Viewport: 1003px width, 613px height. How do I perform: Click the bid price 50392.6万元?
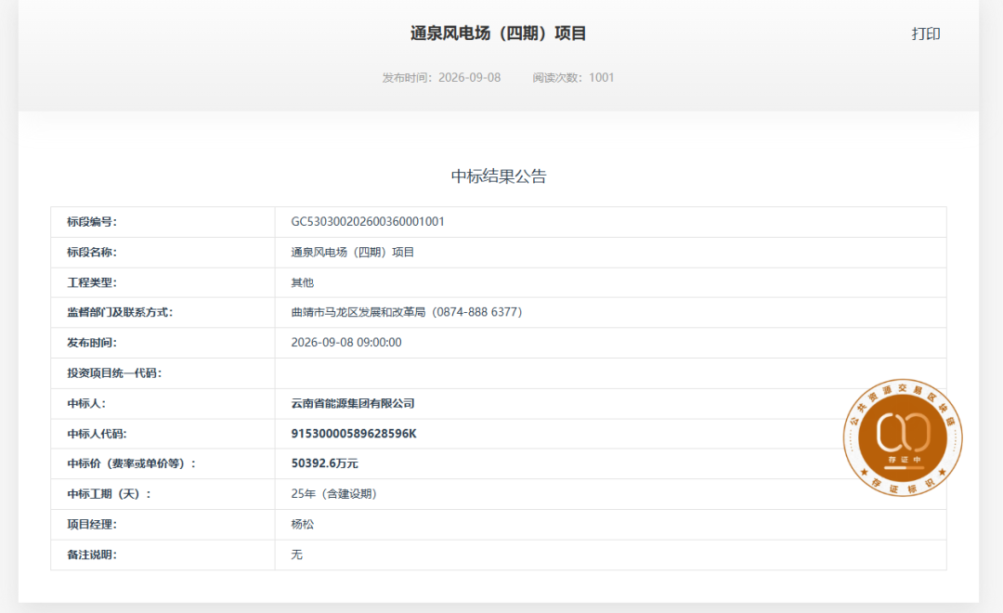[324, 463]
